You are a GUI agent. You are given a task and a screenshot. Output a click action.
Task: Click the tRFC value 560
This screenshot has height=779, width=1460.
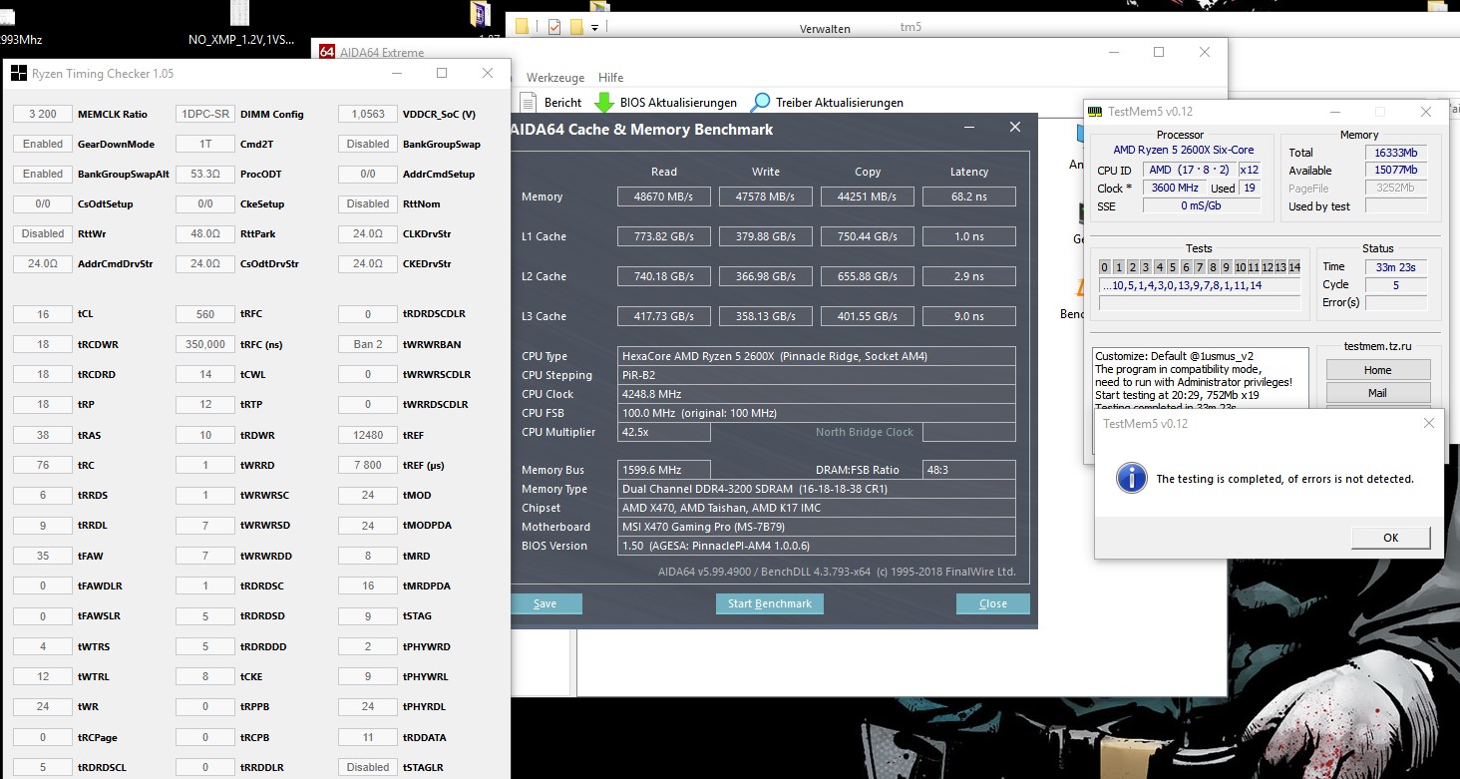coord(204,314)
